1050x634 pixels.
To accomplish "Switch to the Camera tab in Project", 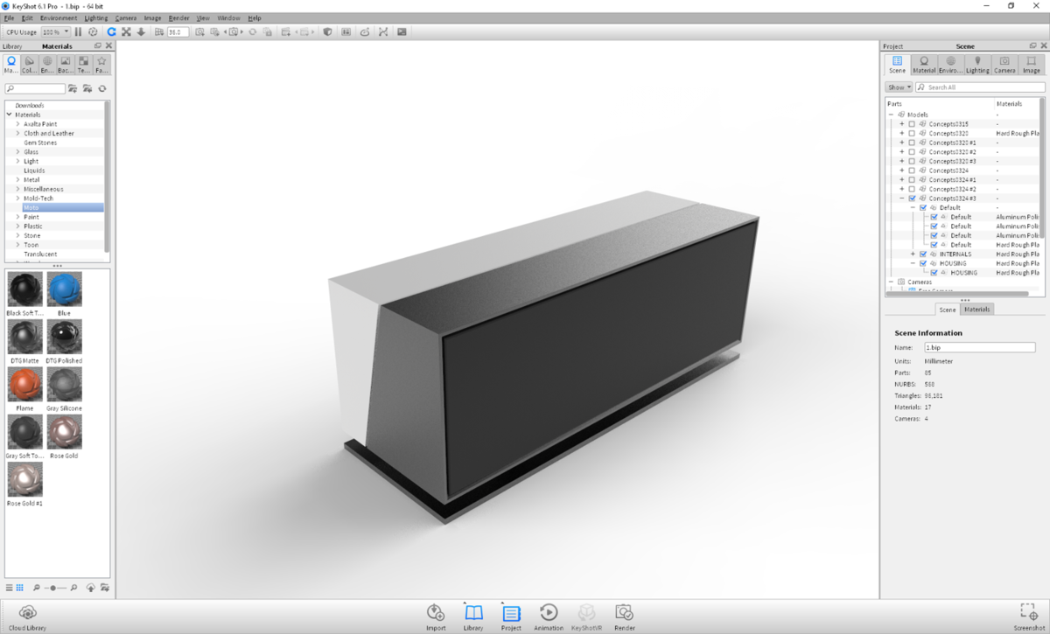I will [x=1004, y=66].
